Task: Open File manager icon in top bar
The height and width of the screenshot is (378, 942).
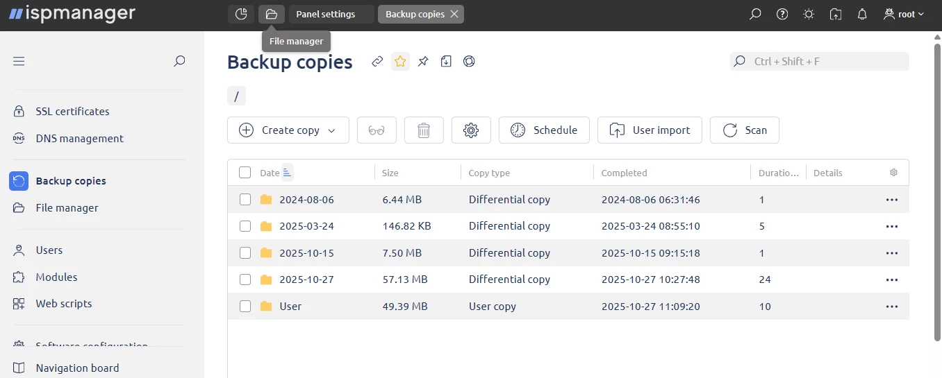Action: pos(272,14)
